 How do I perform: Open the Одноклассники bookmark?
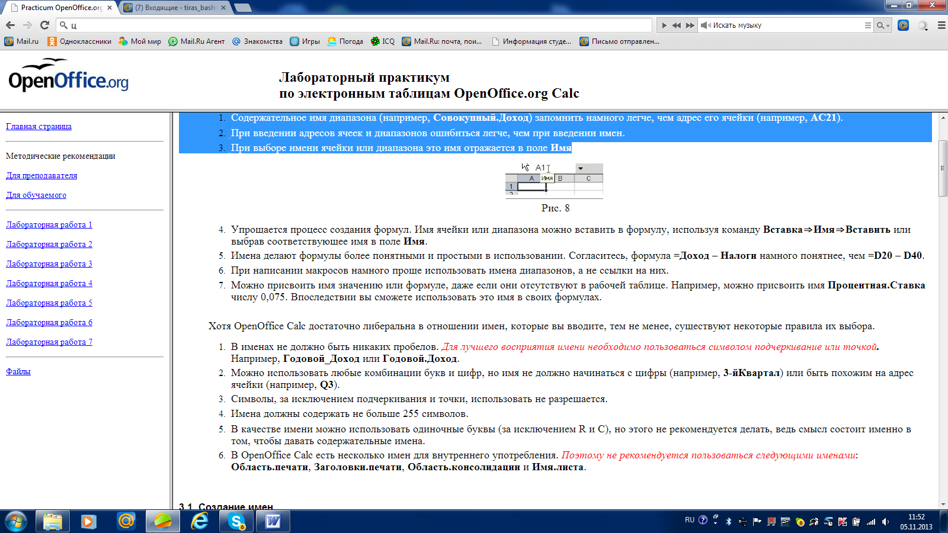click(79, 41)
